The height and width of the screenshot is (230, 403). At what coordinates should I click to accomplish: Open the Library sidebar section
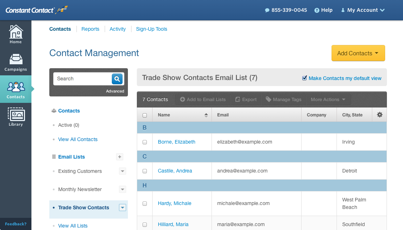[x=16, y=117]
